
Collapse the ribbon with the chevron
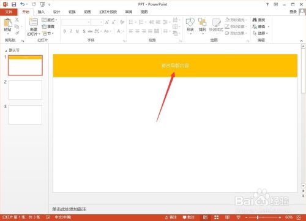[302, 41]
